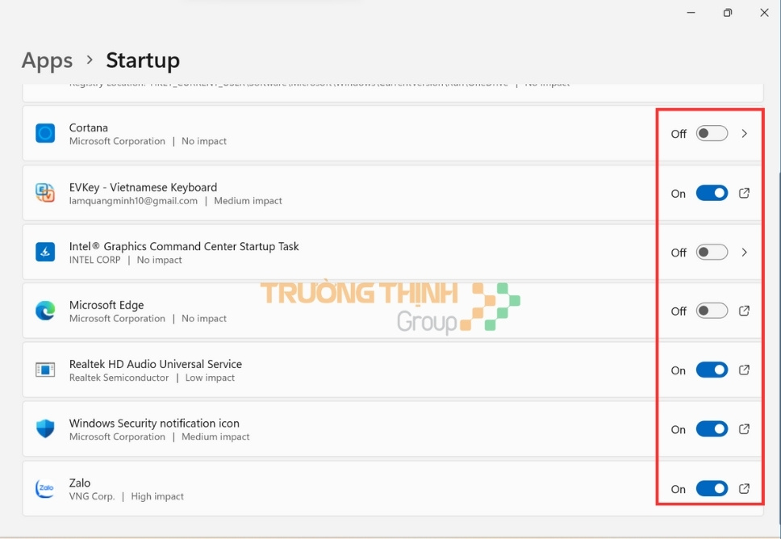Open the external link icon for Zalo
Viewport: 781px width, 539px height.
coord(744,488)
